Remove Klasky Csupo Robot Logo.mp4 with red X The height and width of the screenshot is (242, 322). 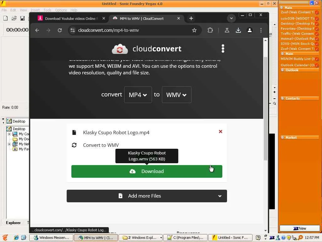(x=220, y=131)
